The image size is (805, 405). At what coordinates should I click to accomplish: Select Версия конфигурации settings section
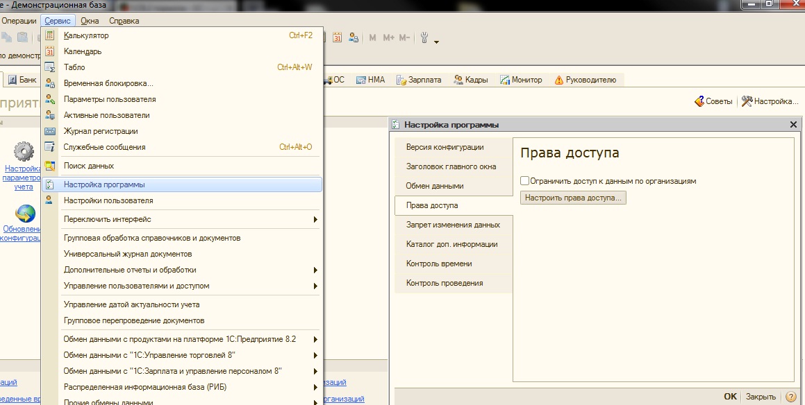point(454,147)
